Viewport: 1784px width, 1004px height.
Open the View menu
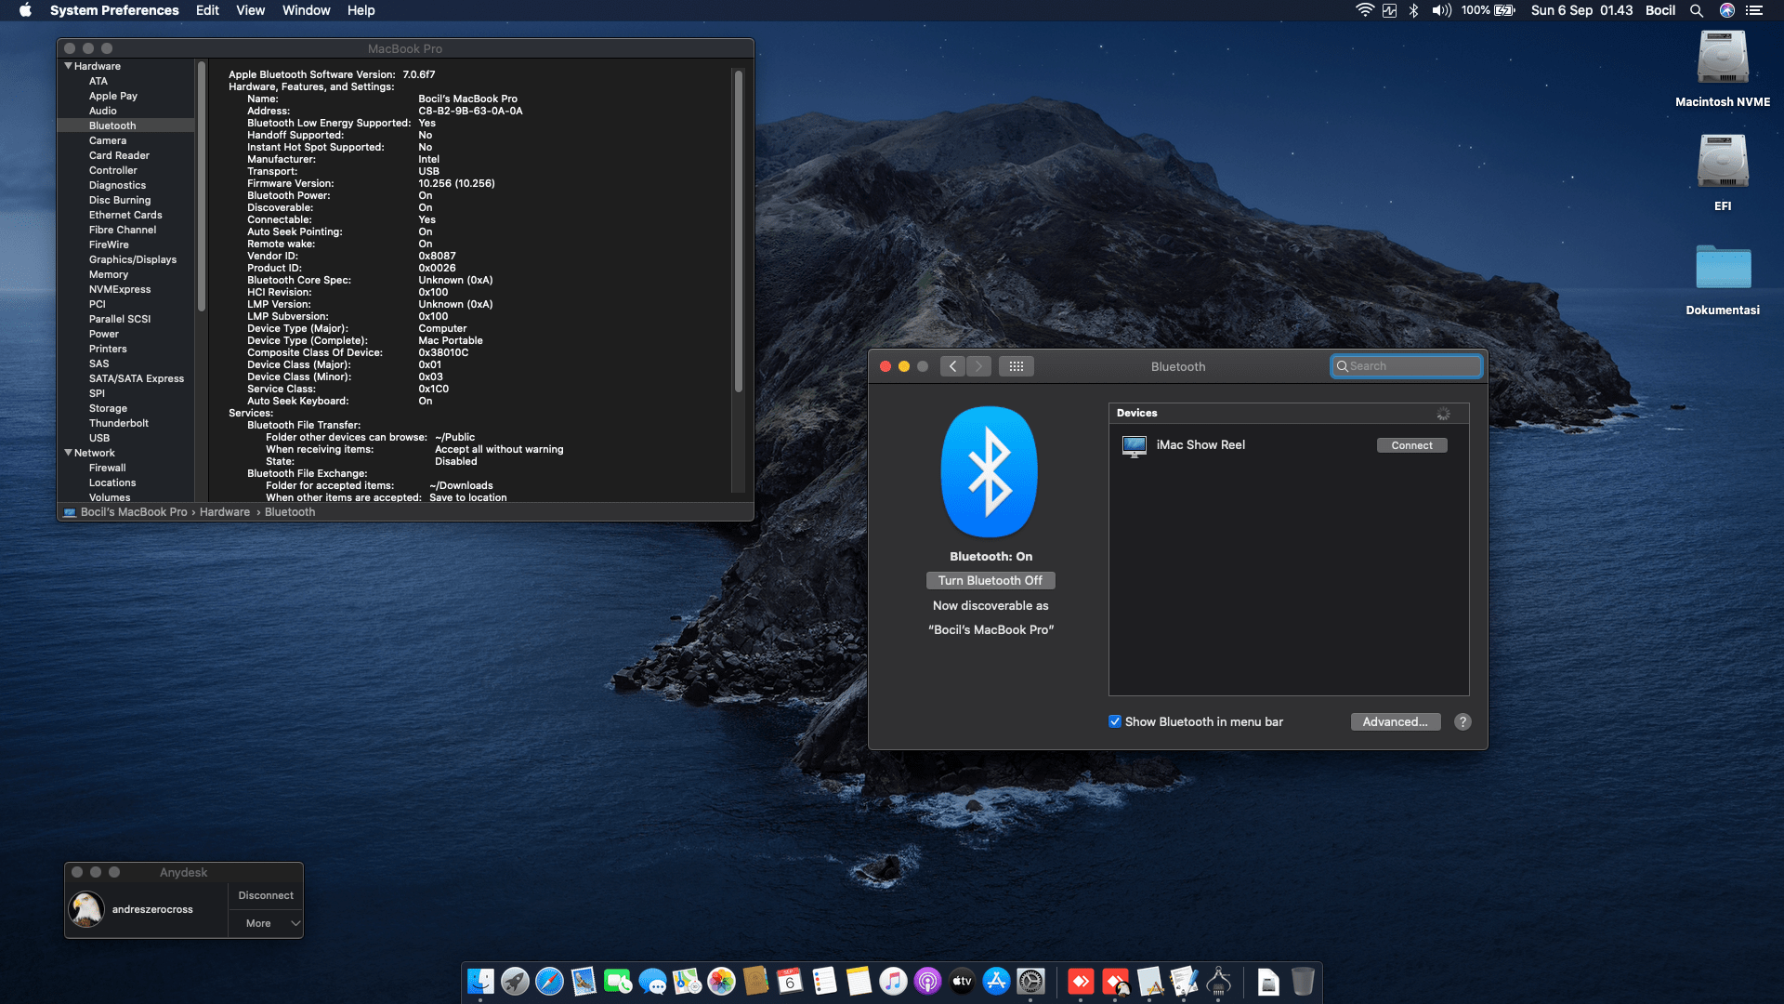point(250,10)
